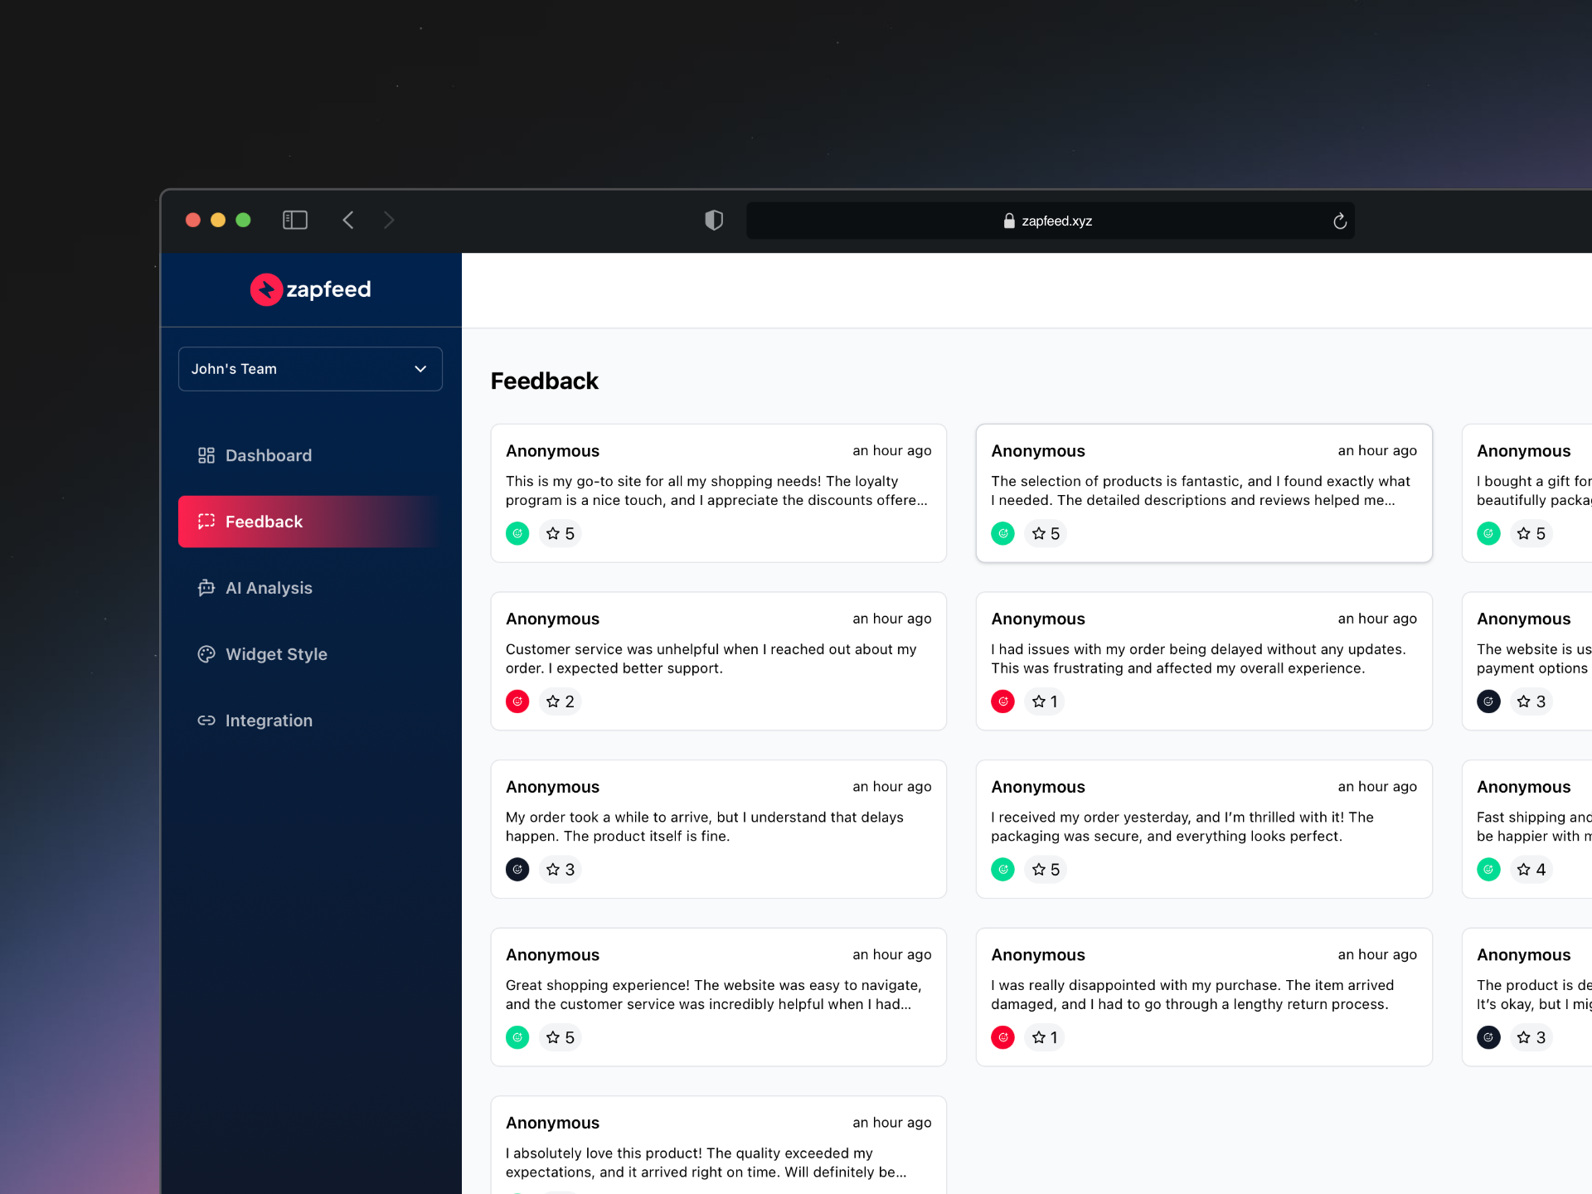Toggle the browser sidebar panel icon
This screenshot has width=1592, height=1194.
[295, 220]
